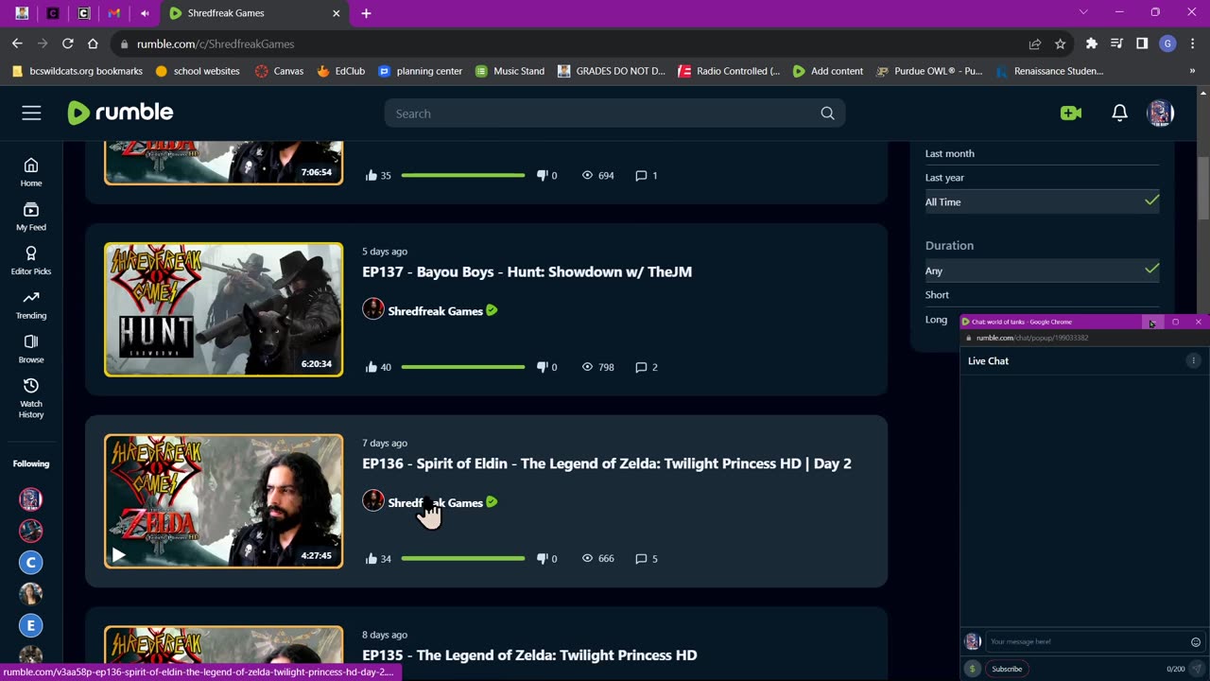Click the chat rant dollar icon
The height and width of the screenshot is (681, 1210).
(x=972, y=669)
